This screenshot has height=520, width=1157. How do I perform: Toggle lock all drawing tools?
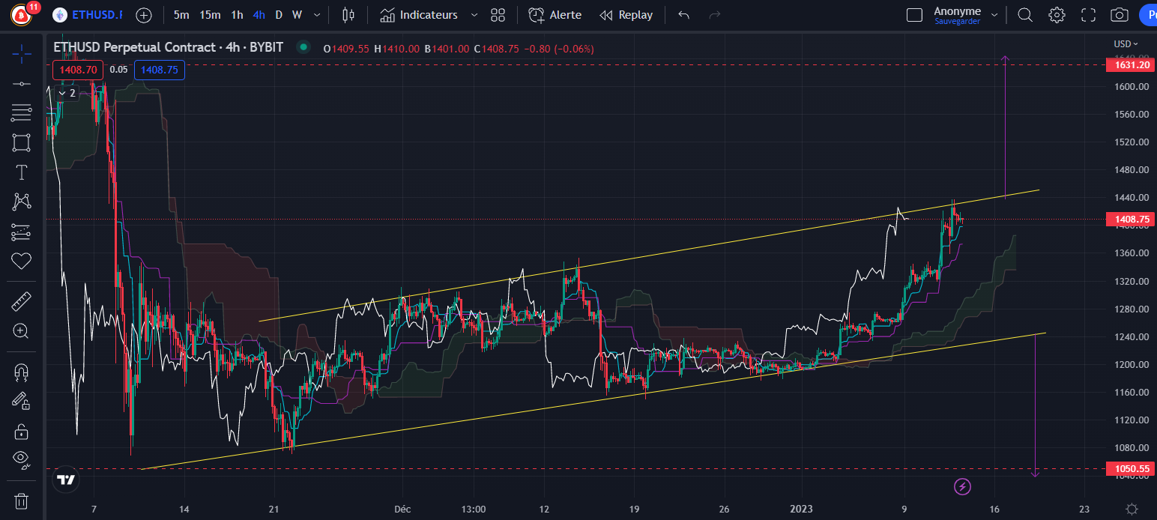coord(21,431)
